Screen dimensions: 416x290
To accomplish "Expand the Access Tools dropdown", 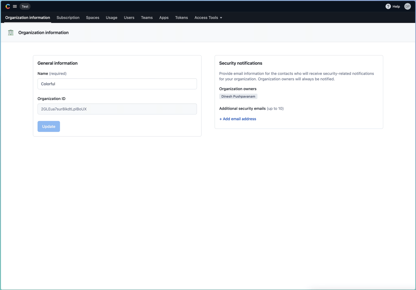I will pyautogui.click(x=208, y=18).
